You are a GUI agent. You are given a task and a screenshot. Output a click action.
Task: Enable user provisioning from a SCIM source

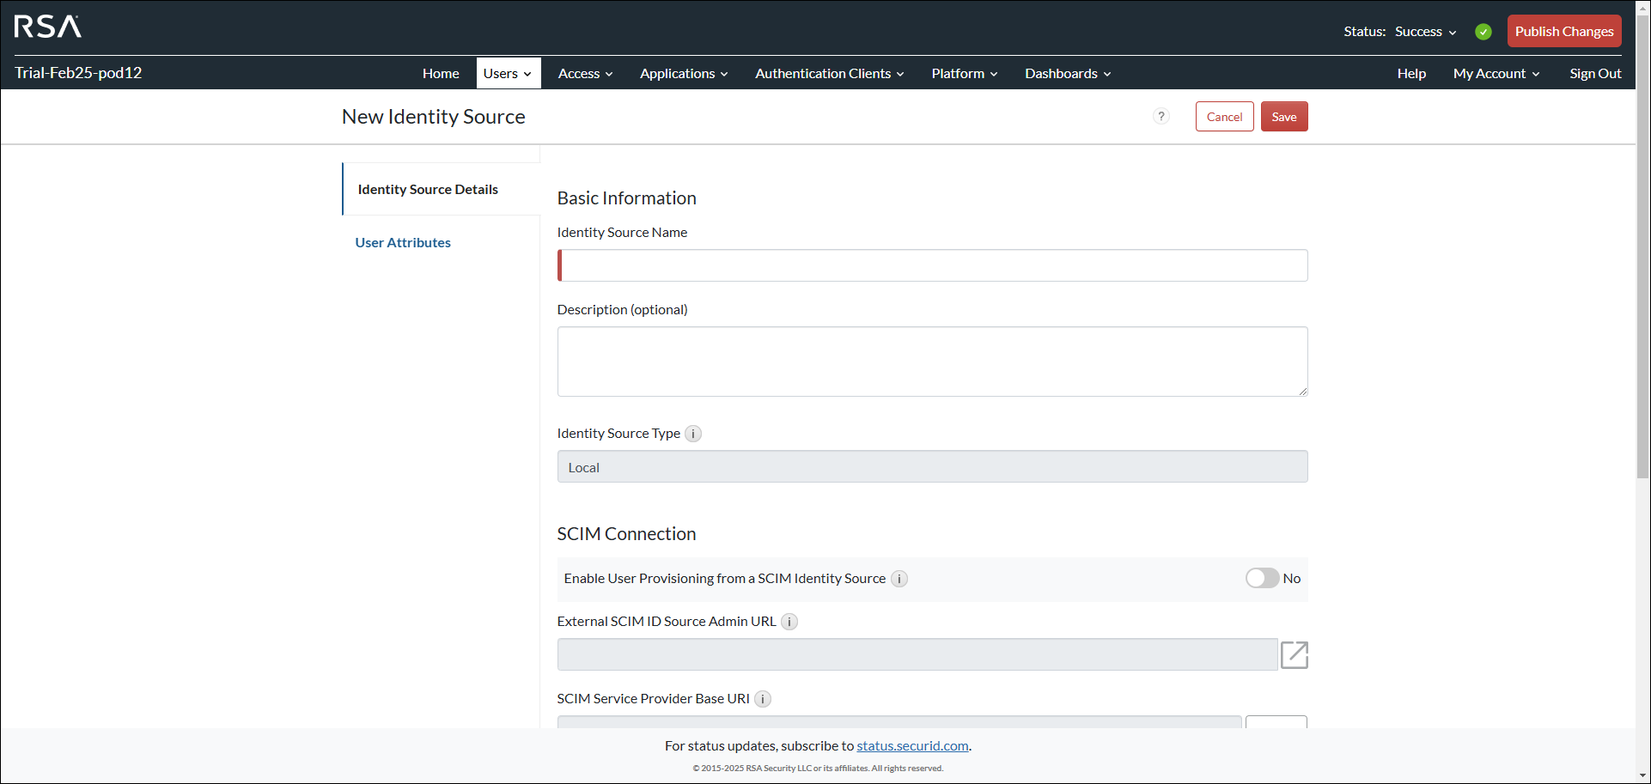pos(1262,578)
